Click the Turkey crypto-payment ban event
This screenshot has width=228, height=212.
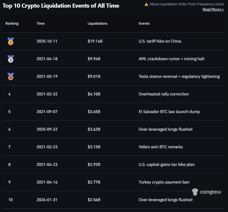pyautogui.click(x=164, y=182)
